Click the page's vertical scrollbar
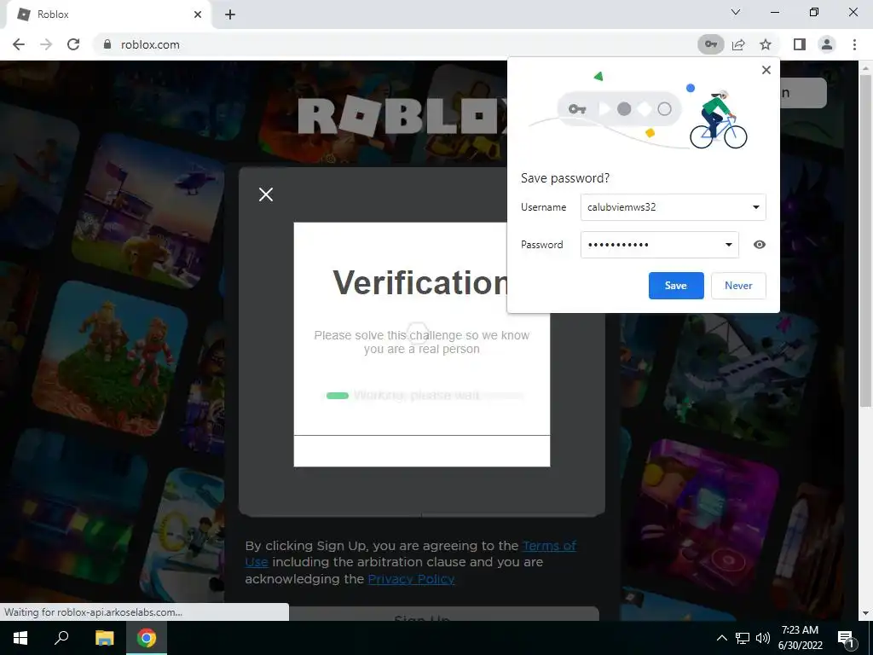 click(x=864, y=240)
